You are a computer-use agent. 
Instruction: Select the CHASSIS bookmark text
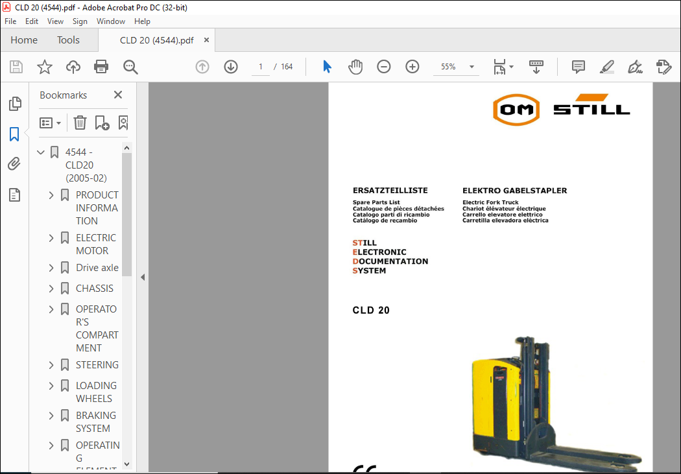[x=95, y=289]
